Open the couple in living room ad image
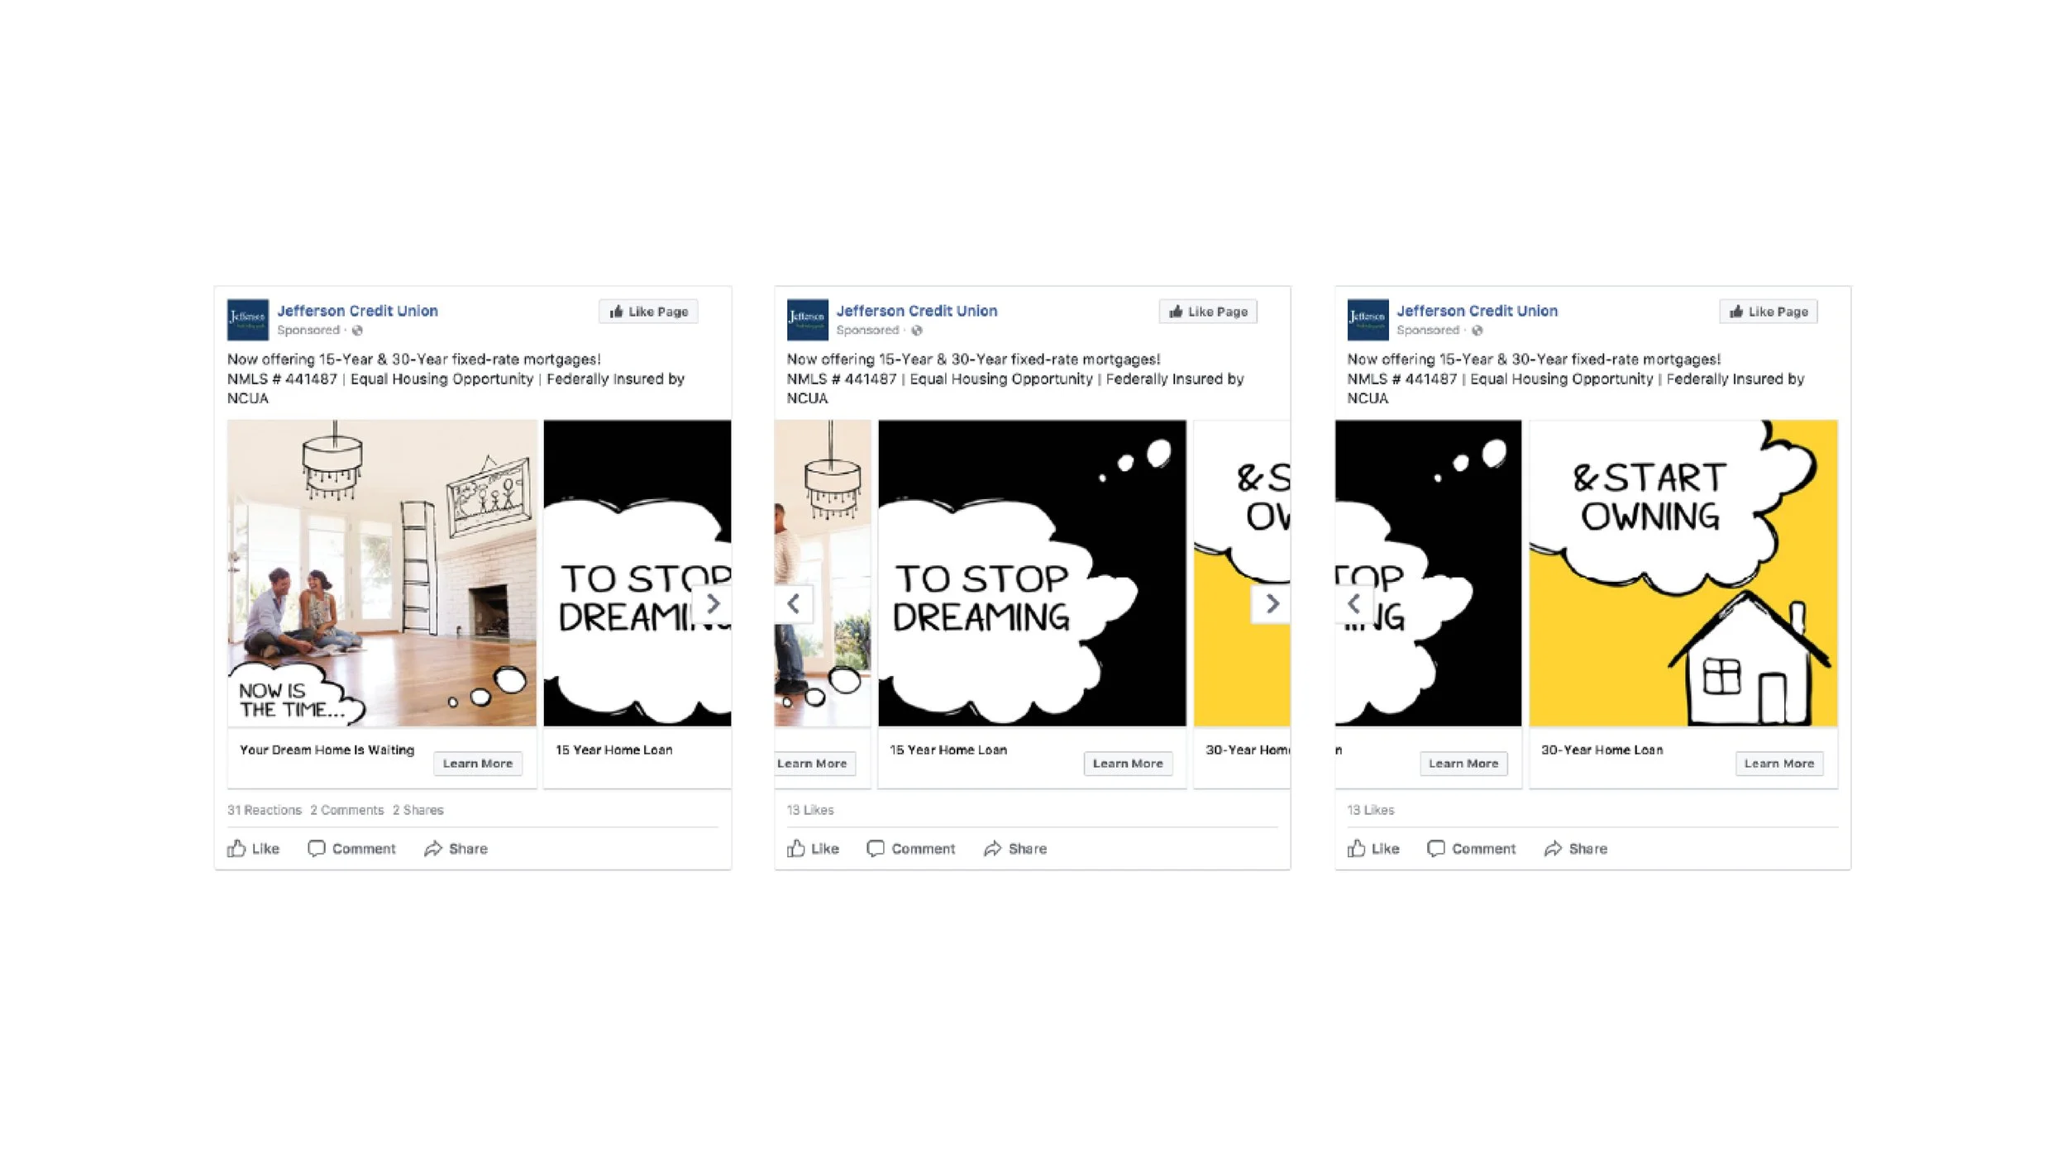2067x1162 pixels. [382, 573]
